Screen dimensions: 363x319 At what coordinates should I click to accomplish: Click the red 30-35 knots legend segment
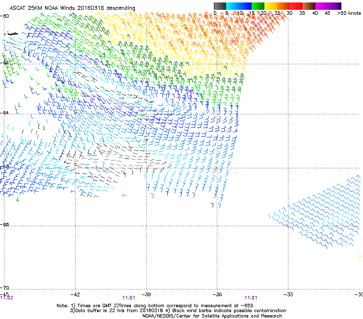(x=296, y=6)
